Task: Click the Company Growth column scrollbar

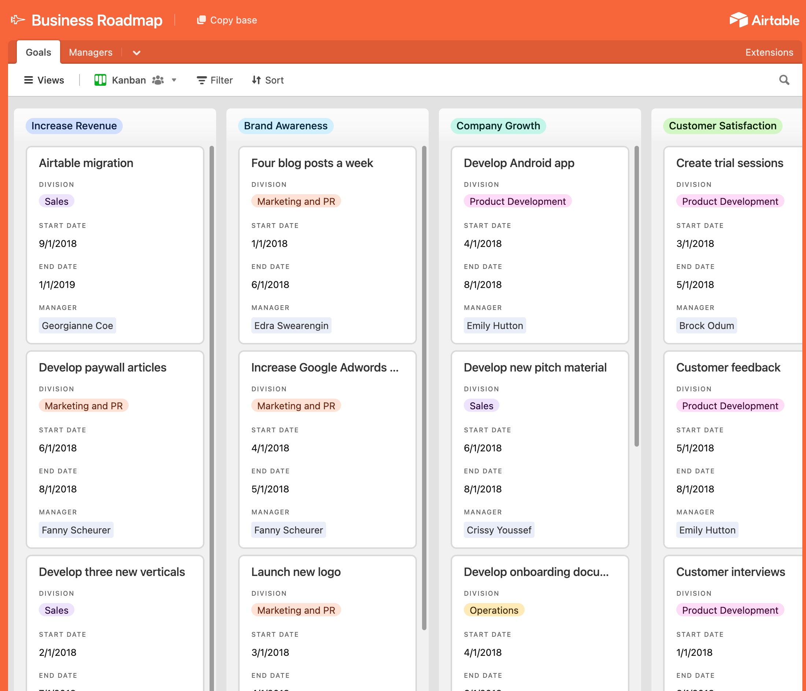Action: 636,296
